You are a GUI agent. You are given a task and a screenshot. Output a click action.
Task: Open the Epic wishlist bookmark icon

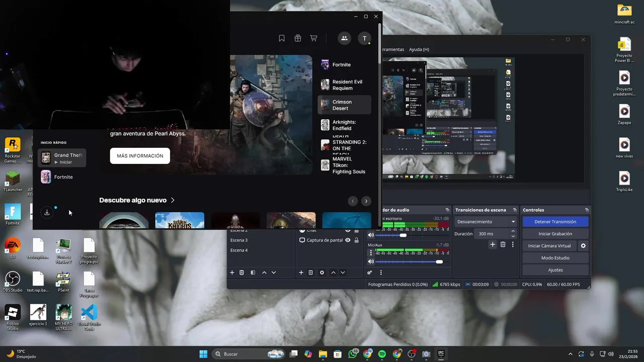coord(282,38)
